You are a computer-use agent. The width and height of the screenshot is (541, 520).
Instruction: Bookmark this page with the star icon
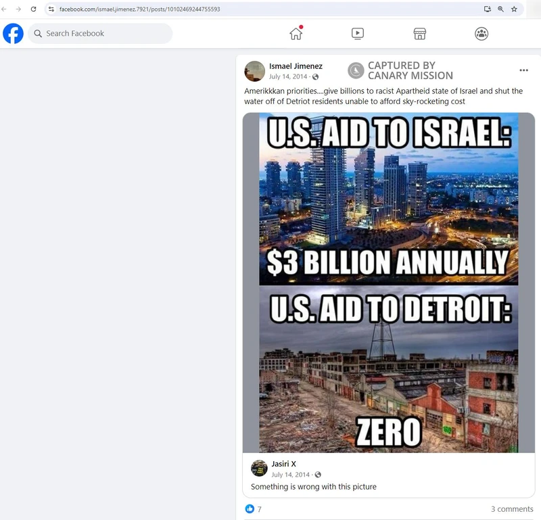514,9
